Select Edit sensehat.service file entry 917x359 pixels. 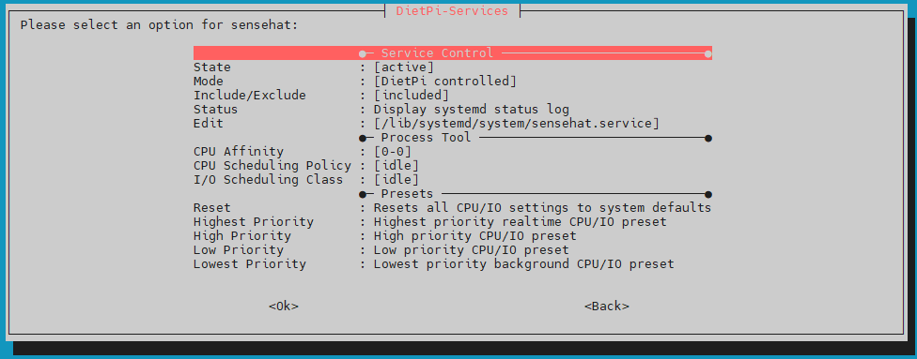click(453, 124)
